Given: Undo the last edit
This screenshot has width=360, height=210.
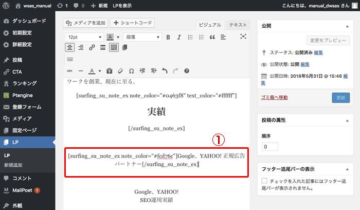Looking at the screenshot, I should 165,71.
